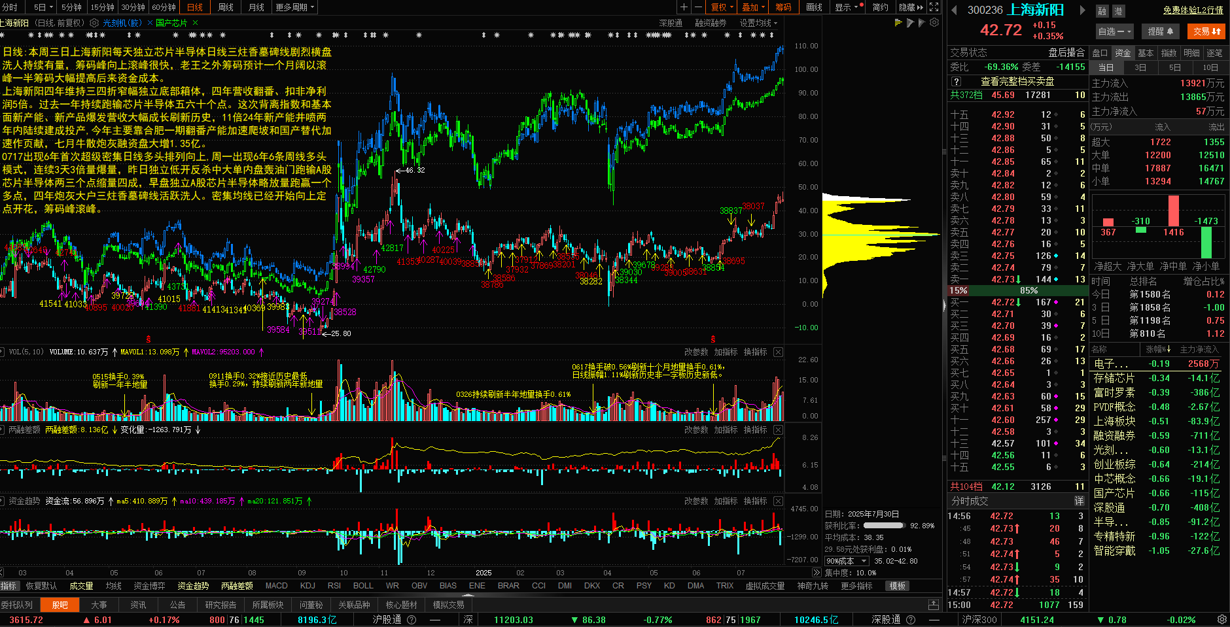Close the 资金趋势 indicator panel
The image size is (1230, 627).
tap(778, 501)
